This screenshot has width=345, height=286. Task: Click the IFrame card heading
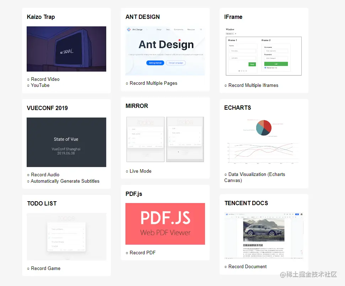pos(233,17)
